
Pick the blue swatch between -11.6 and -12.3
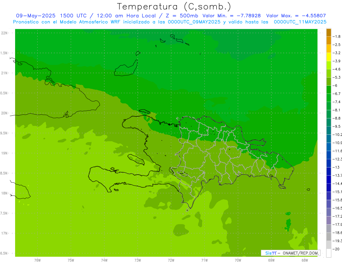(329, 155)
